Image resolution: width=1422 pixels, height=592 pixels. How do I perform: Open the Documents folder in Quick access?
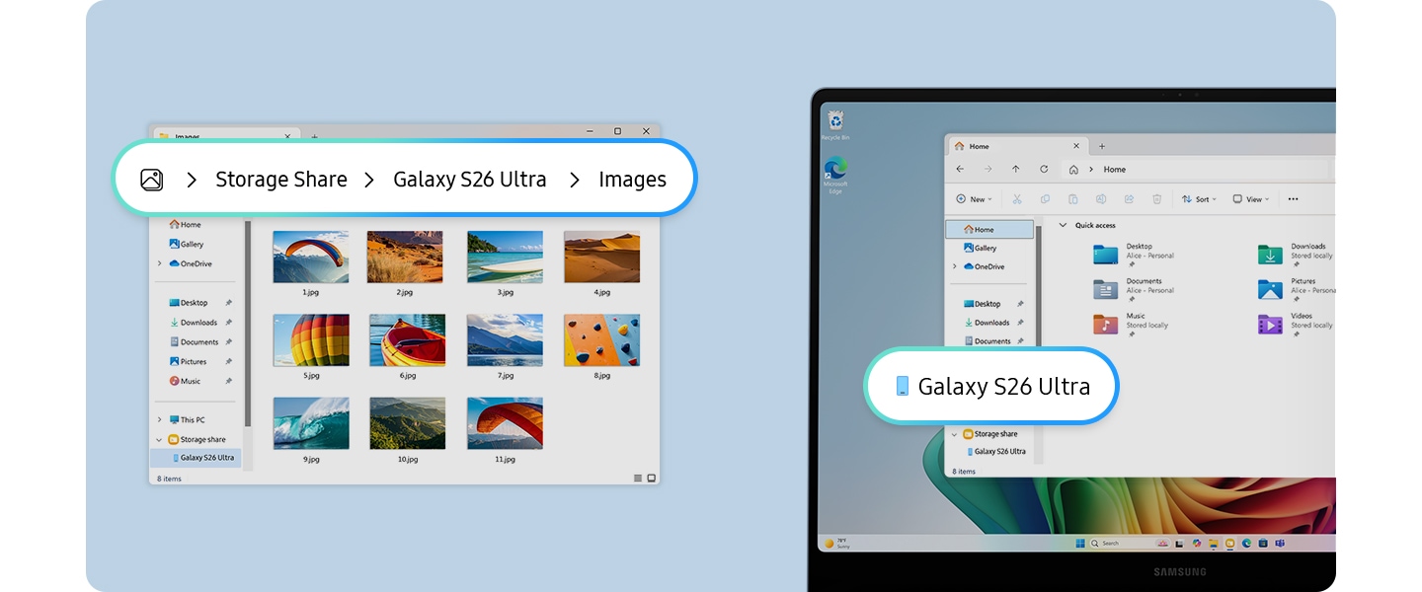[1134, 289]
